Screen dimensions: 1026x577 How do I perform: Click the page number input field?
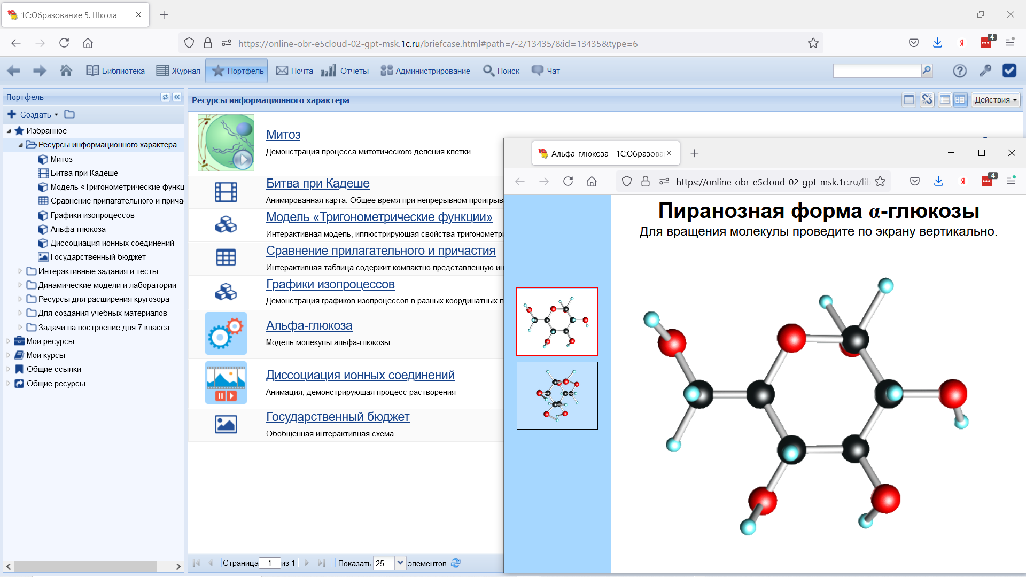[x=270, y=563]
